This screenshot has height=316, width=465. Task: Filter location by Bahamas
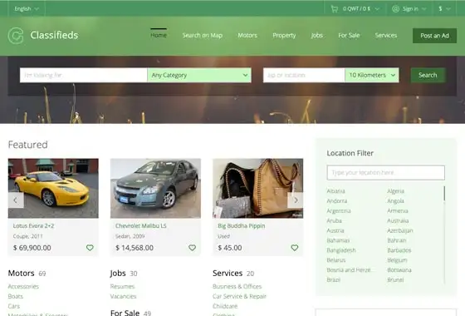[x=338, y=240]
